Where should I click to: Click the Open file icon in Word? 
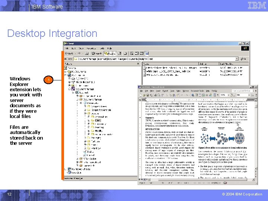pos(144,95)
